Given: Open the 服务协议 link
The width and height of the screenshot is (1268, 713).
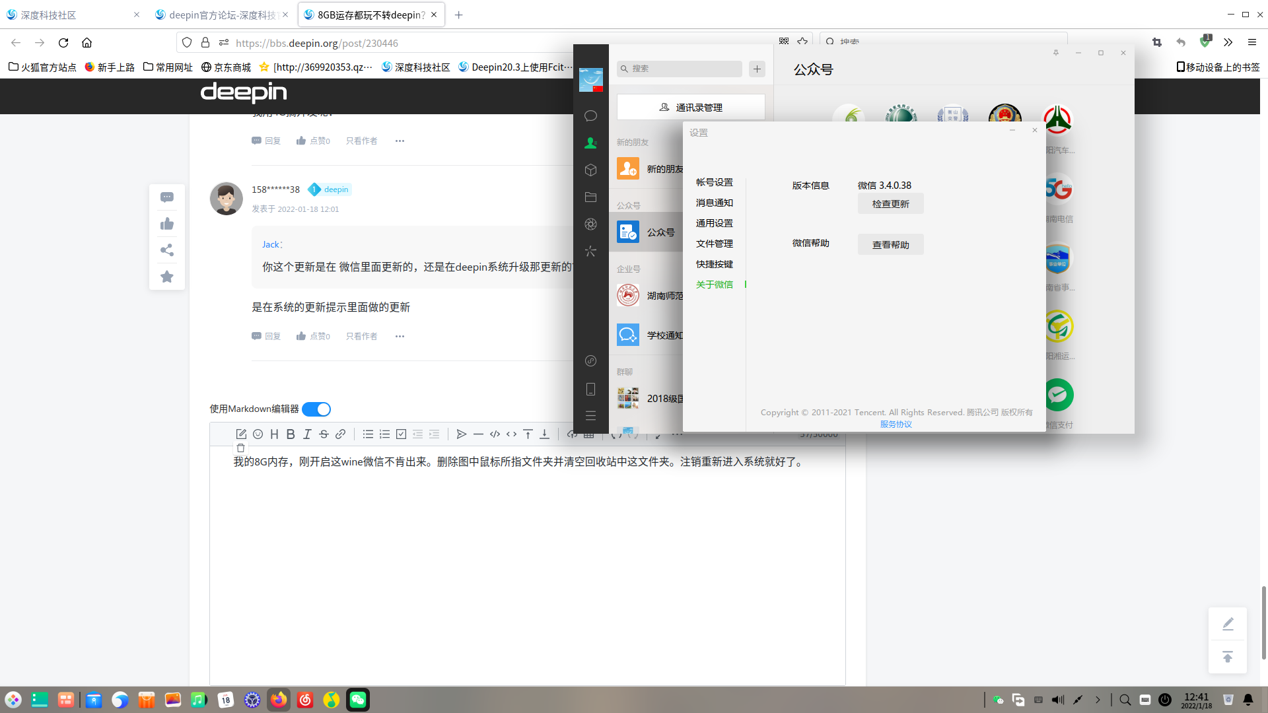Looking at the screenshot, I should (896, 424).
